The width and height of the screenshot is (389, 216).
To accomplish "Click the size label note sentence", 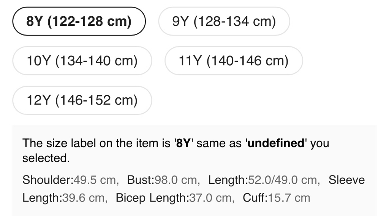I will click(114, 144).
